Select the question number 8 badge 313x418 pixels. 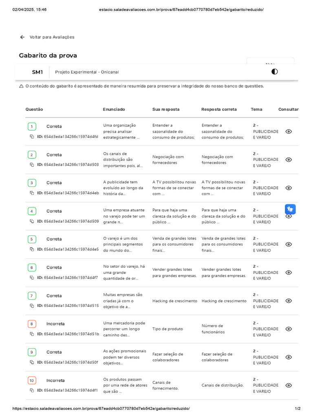point(32,324)
